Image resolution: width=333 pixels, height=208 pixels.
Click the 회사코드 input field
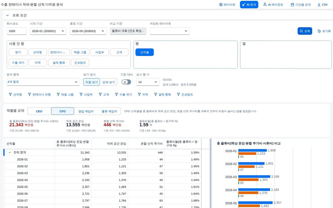point(17,31)
